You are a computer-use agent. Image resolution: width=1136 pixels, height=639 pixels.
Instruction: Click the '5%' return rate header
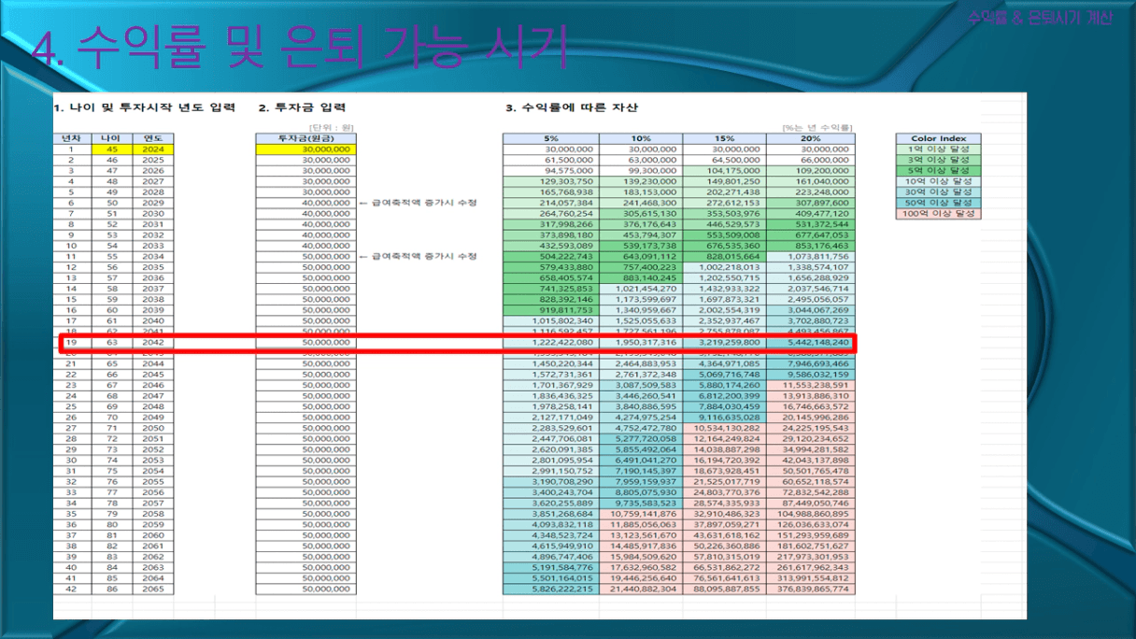point(551,138)
